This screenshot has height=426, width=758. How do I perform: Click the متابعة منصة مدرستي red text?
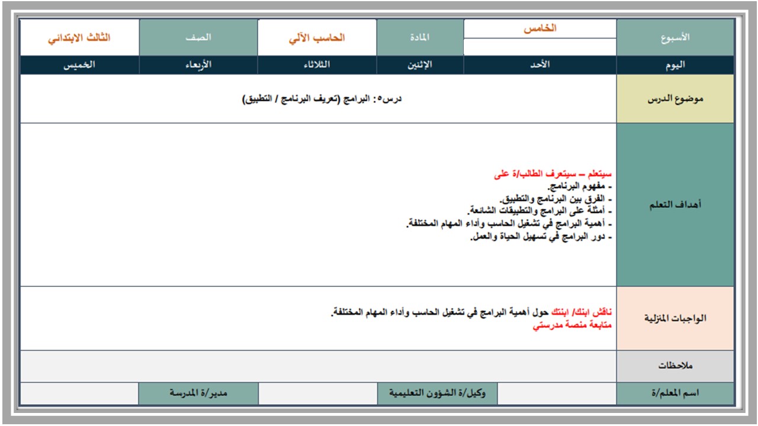[573, 325]
